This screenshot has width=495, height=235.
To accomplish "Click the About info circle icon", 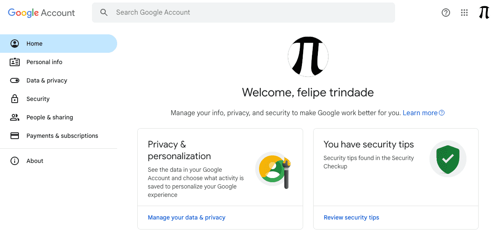I will pos(15,161).
